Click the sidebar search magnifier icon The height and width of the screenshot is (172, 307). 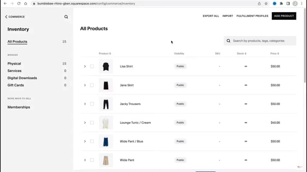[66, 17]
